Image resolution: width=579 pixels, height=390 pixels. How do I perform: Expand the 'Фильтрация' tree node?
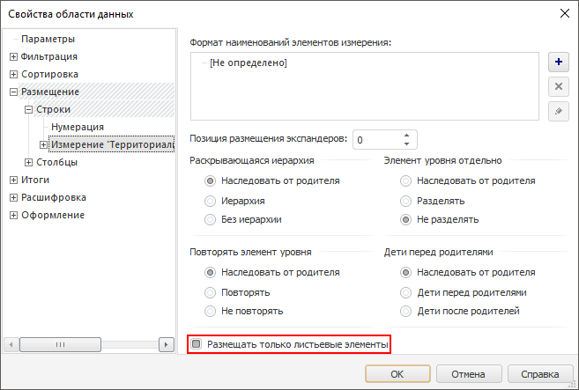[13, 56]
